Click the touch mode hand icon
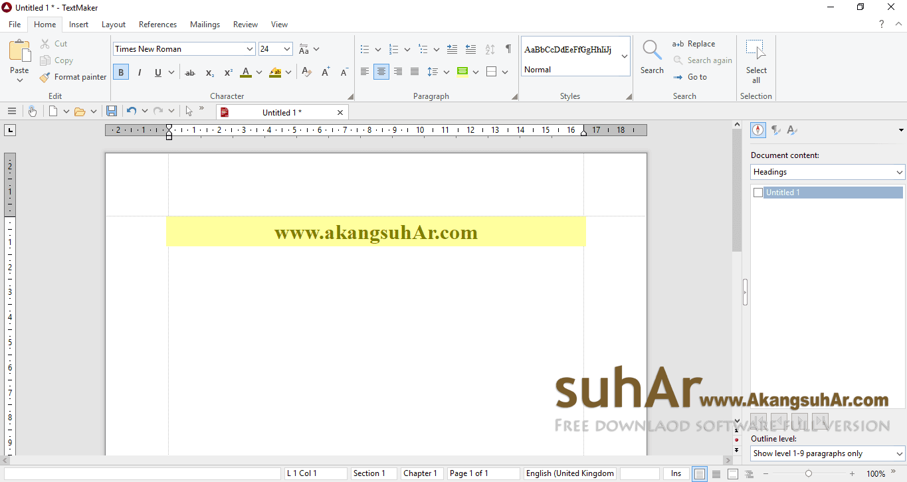The height and width of the screenshot is (482, 907). [x=32, y=112]
